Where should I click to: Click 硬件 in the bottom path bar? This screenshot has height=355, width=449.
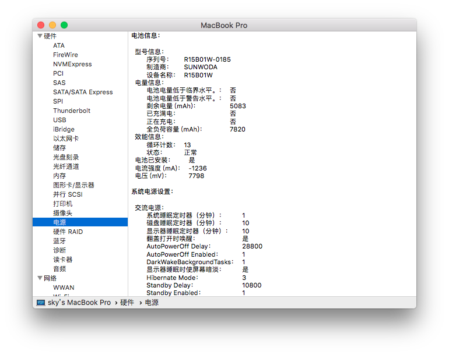coord(127,303)
